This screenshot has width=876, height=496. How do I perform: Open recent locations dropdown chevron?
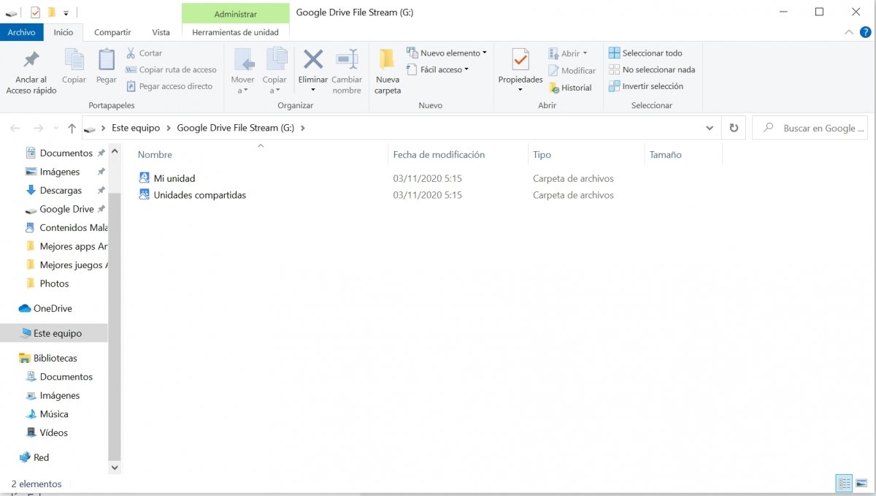(55, 129)
